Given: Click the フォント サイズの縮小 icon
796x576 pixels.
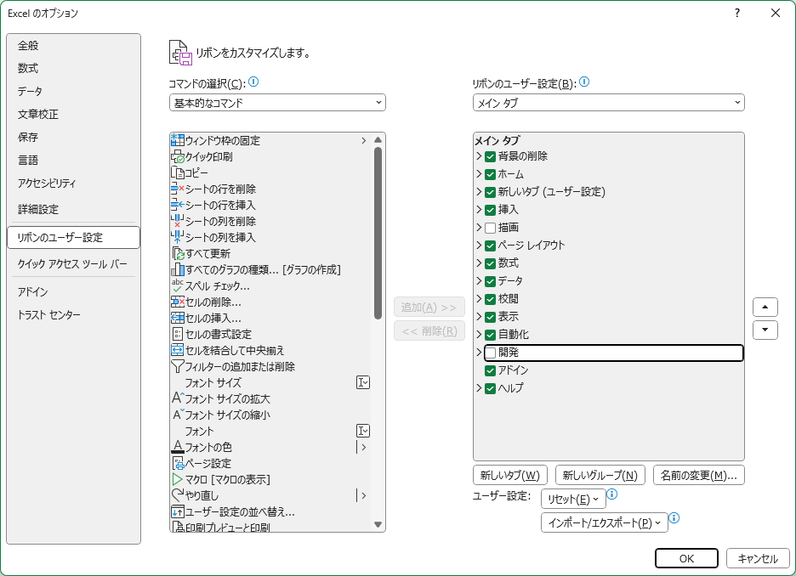Looking at the screenshot, I should (177, 415).
